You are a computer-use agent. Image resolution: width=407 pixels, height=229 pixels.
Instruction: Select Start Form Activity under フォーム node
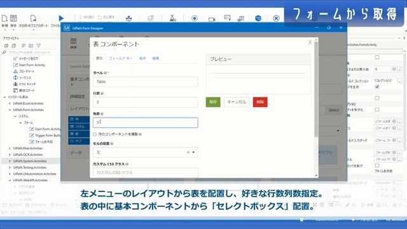45,129
